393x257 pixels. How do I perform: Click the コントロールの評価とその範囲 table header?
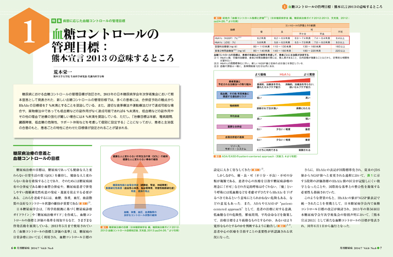click(300, 26)
